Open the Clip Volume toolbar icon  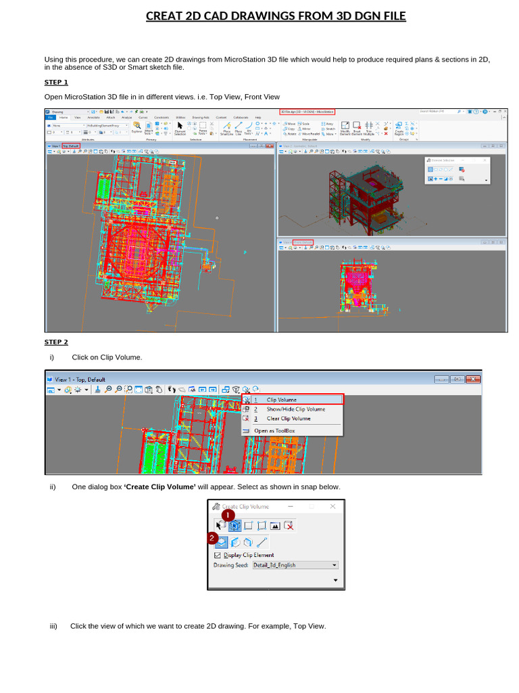click(246, 390)
